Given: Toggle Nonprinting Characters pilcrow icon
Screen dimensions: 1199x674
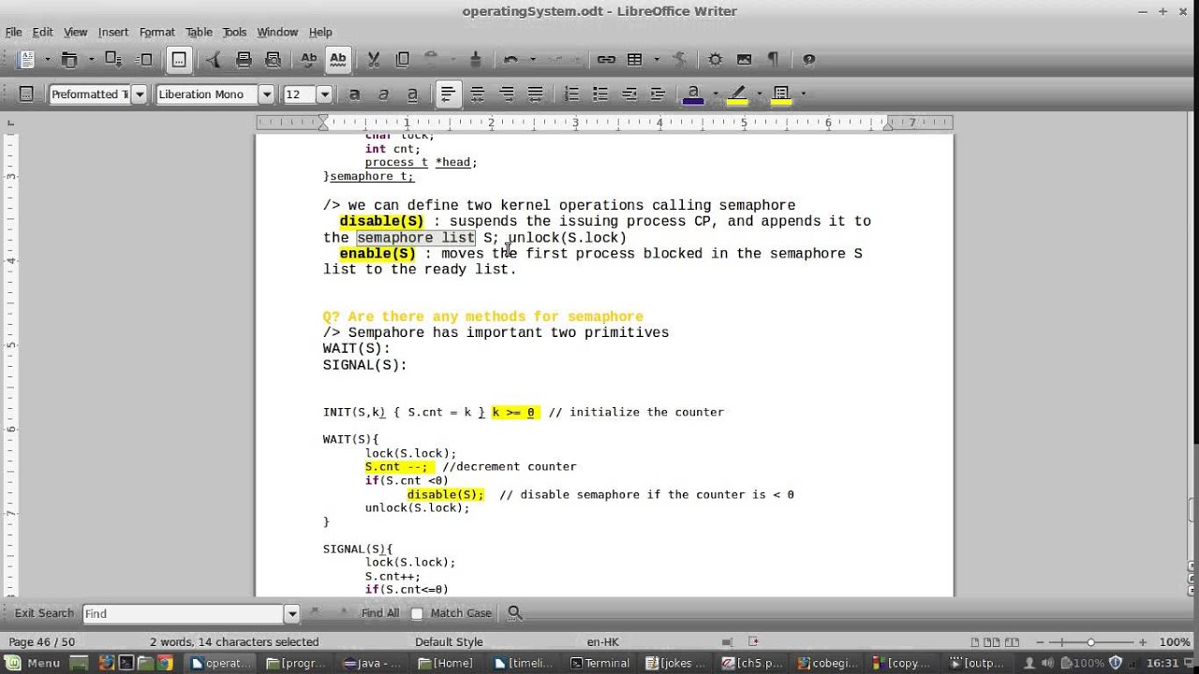Looking at the screenshot, I should [x=773, y=60].
